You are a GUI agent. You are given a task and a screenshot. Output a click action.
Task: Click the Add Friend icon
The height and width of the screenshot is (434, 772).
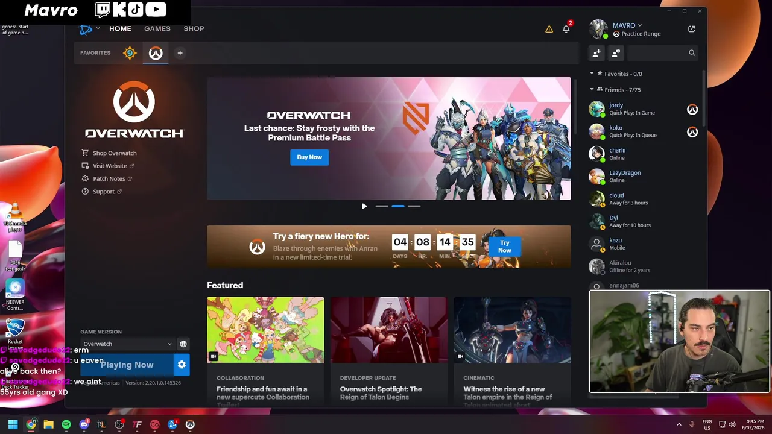pyautogui.click(x=596, y=53)
